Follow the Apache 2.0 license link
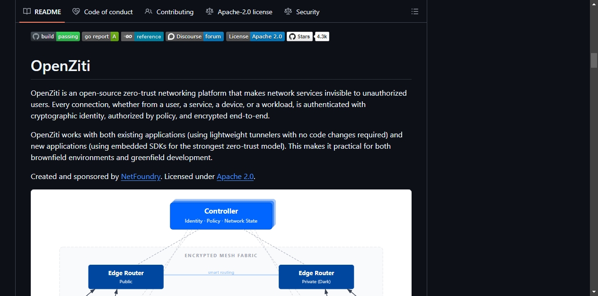598x296 pixels. pos(235,177)
